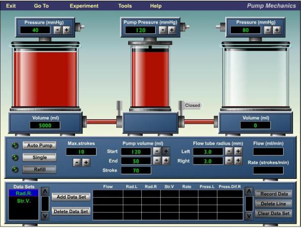Viewport: 301px width, 228px height.
Task: Decrease Pump Pressure with minus button
Action: [x=163, y=30]
